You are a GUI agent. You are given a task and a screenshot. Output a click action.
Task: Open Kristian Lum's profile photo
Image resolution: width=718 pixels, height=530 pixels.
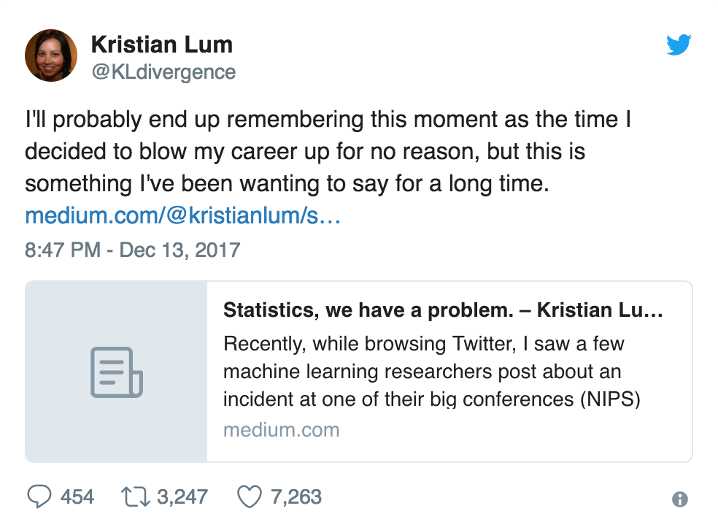(51, 55)
